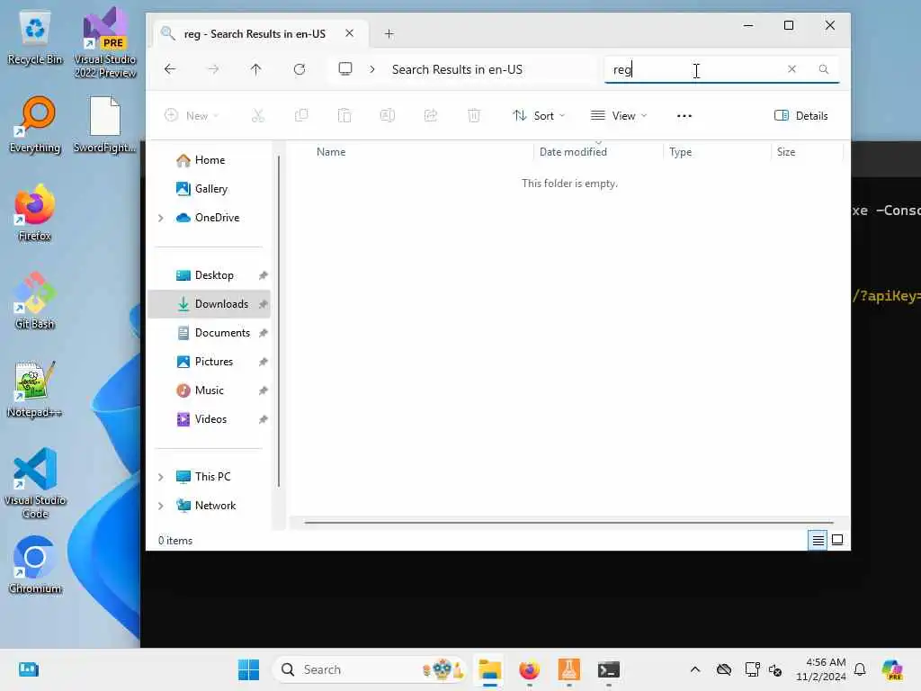Close the reg Search Results tab

point(350,33)
